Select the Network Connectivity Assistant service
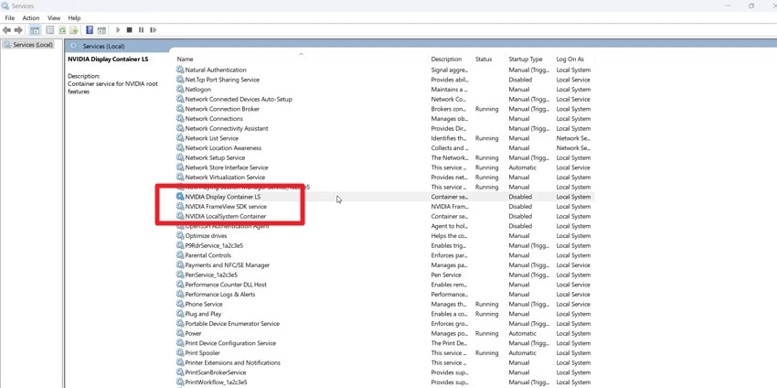Viewport: 777px width, 388px height. coord(385,128)
